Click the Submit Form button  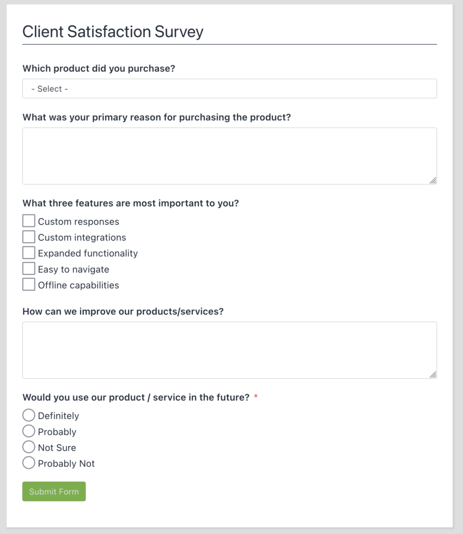pos(54,491)
